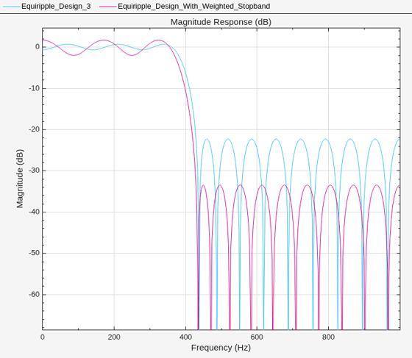This screenshot has height=358, width=412.
Task: Click the -60 tick label on magnitude axis
Action: tap(34, 294)
